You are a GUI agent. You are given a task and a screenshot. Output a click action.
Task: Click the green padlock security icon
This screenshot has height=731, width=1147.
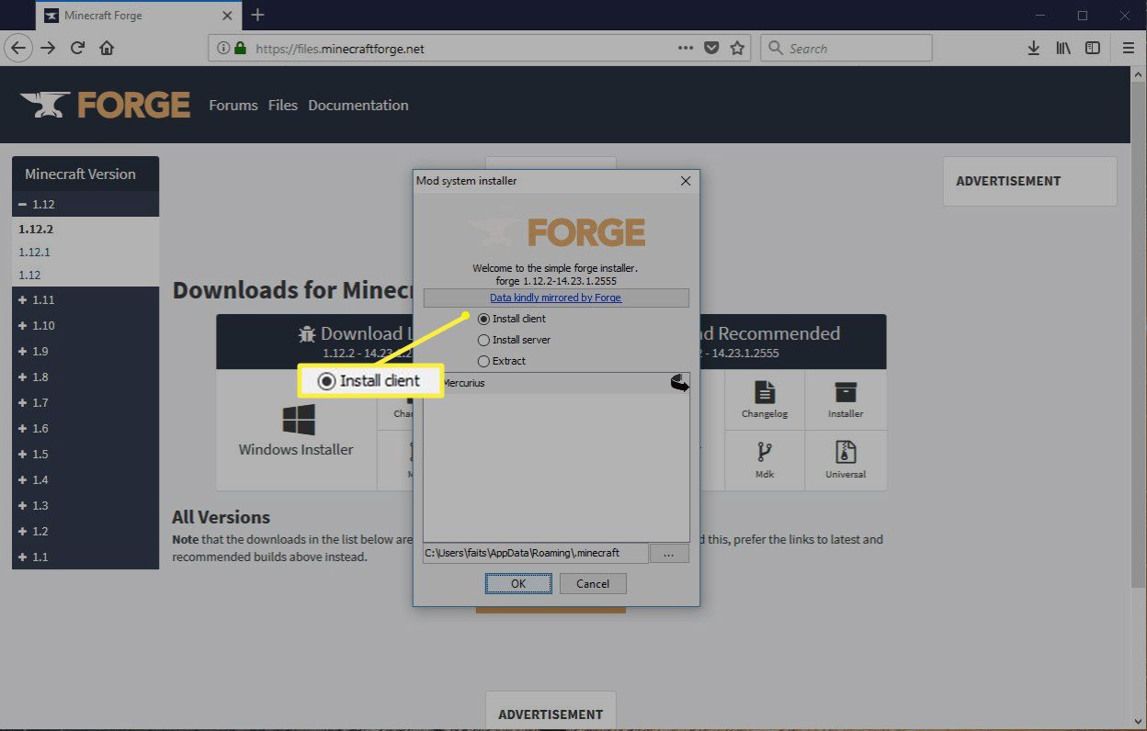point(240,48)
